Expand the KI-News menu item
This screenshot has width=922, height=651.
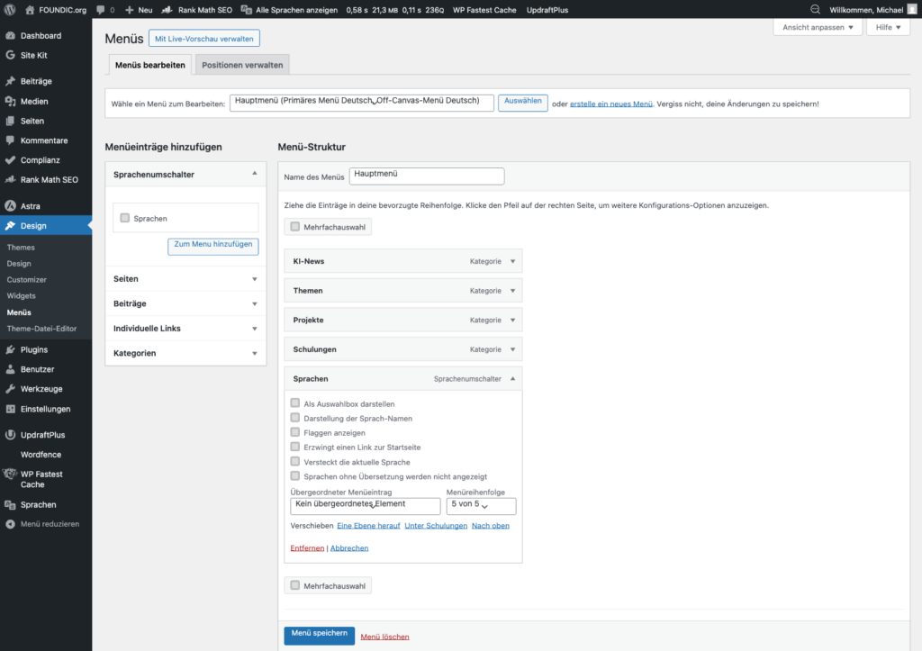coord(512,261)
